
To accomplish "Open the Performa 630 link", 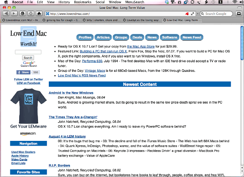I will coord(92,61).
